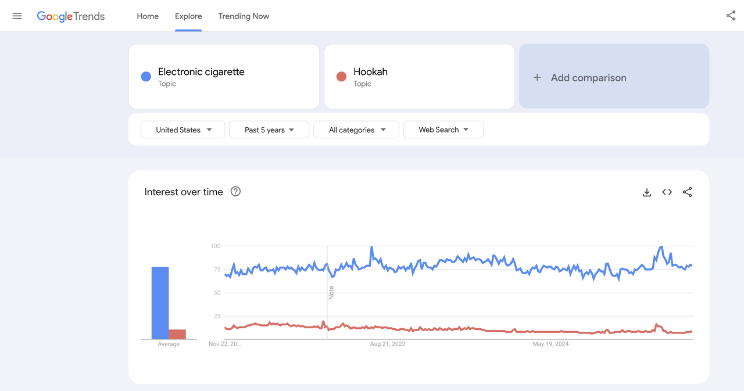Edit the Hookah search term
This screenshot has height=391, width=744.
click(x=370, y=72)
